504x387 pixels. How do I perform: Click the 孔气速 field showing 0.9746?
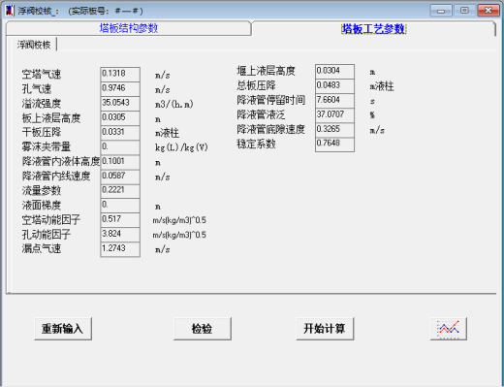coord(120,88)
